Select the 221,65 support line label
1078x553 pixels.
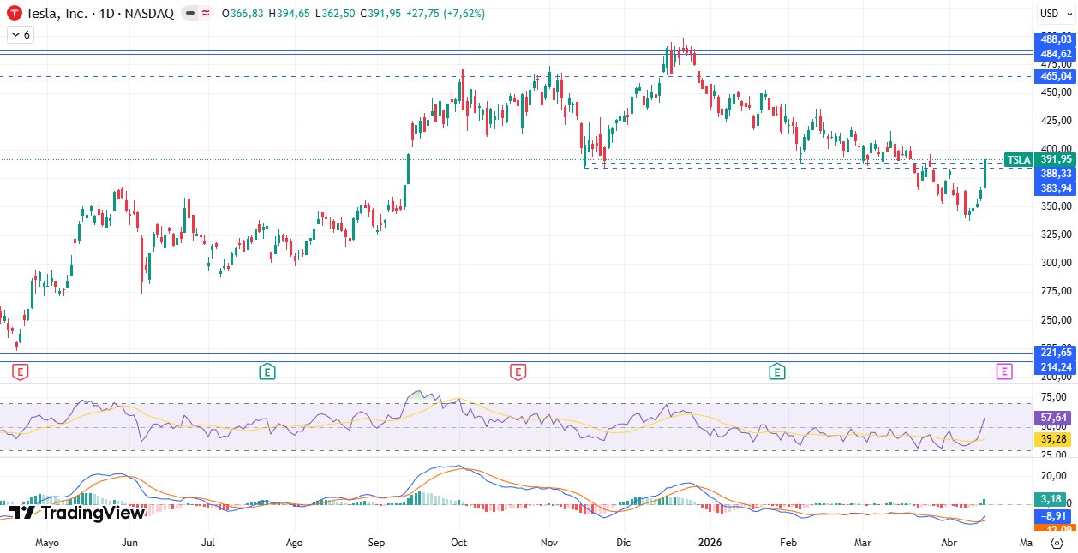pyautogui.click(x=1055, y=353)
